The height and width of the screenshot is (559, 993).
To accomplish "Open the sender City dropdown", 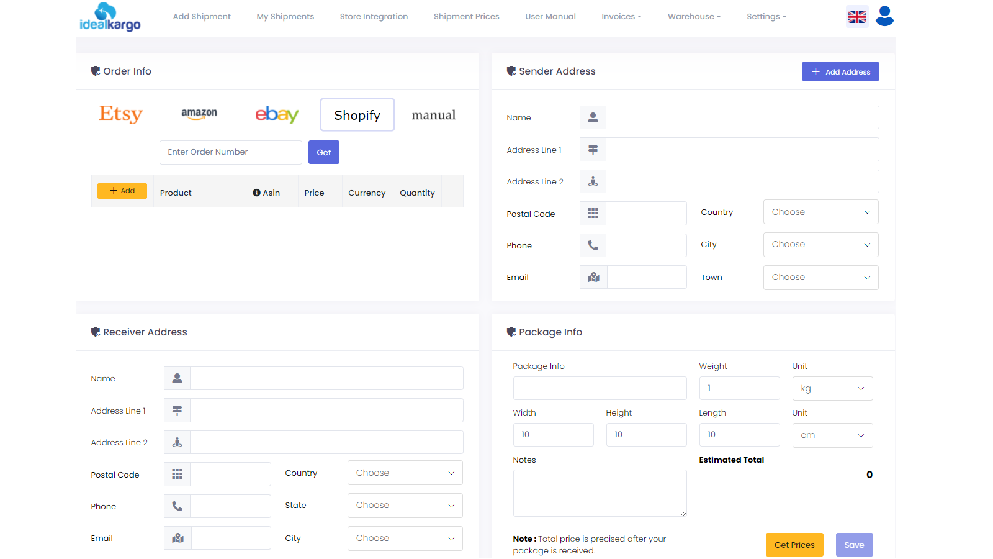I will click(x=820, y=245).
